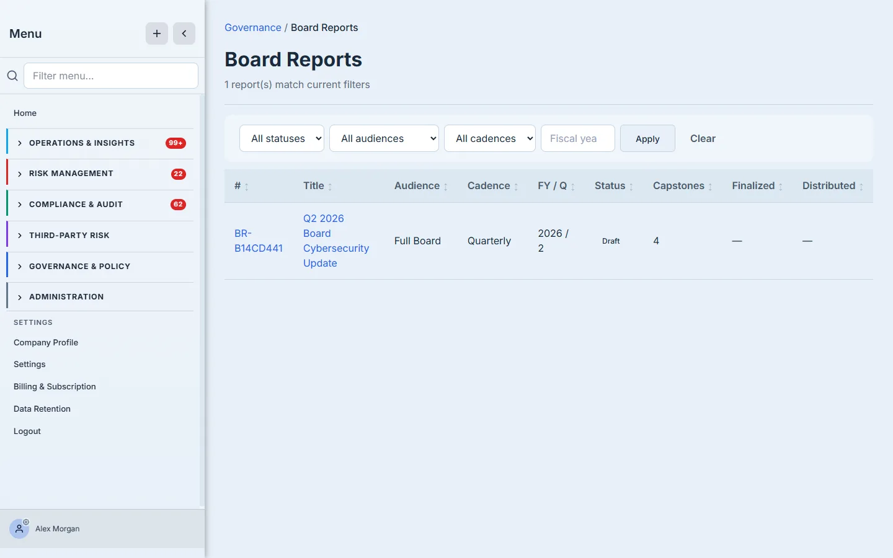The image size is (893, 558).
Task: Open the All audiences dropdown
Action: 384,138
